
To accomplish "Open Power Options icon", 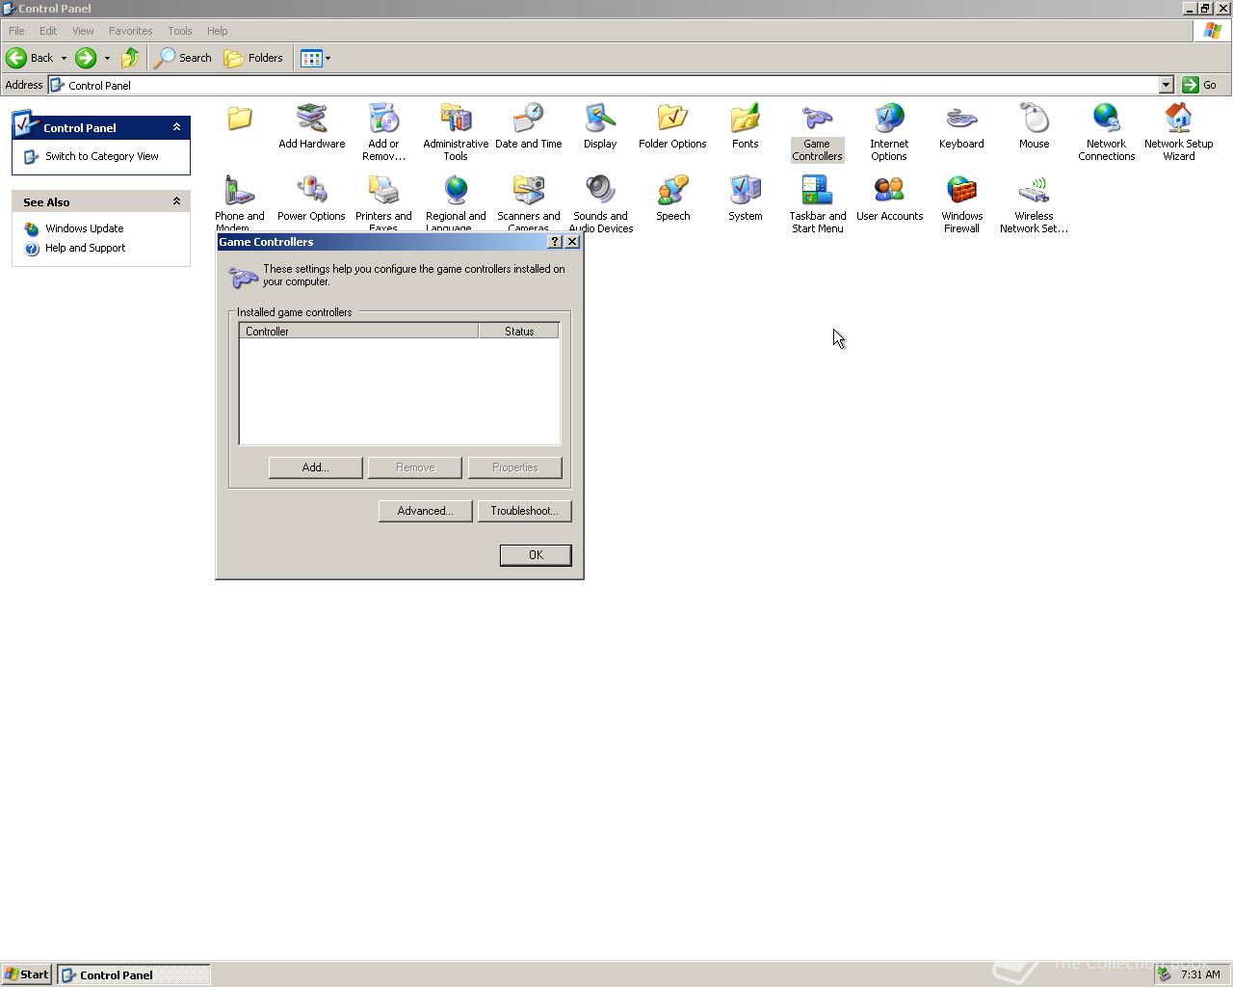I will pos(311,199).
